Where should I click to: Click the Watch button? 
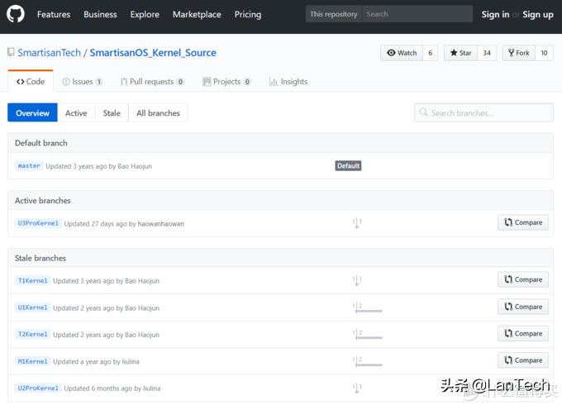pos(402,53)
